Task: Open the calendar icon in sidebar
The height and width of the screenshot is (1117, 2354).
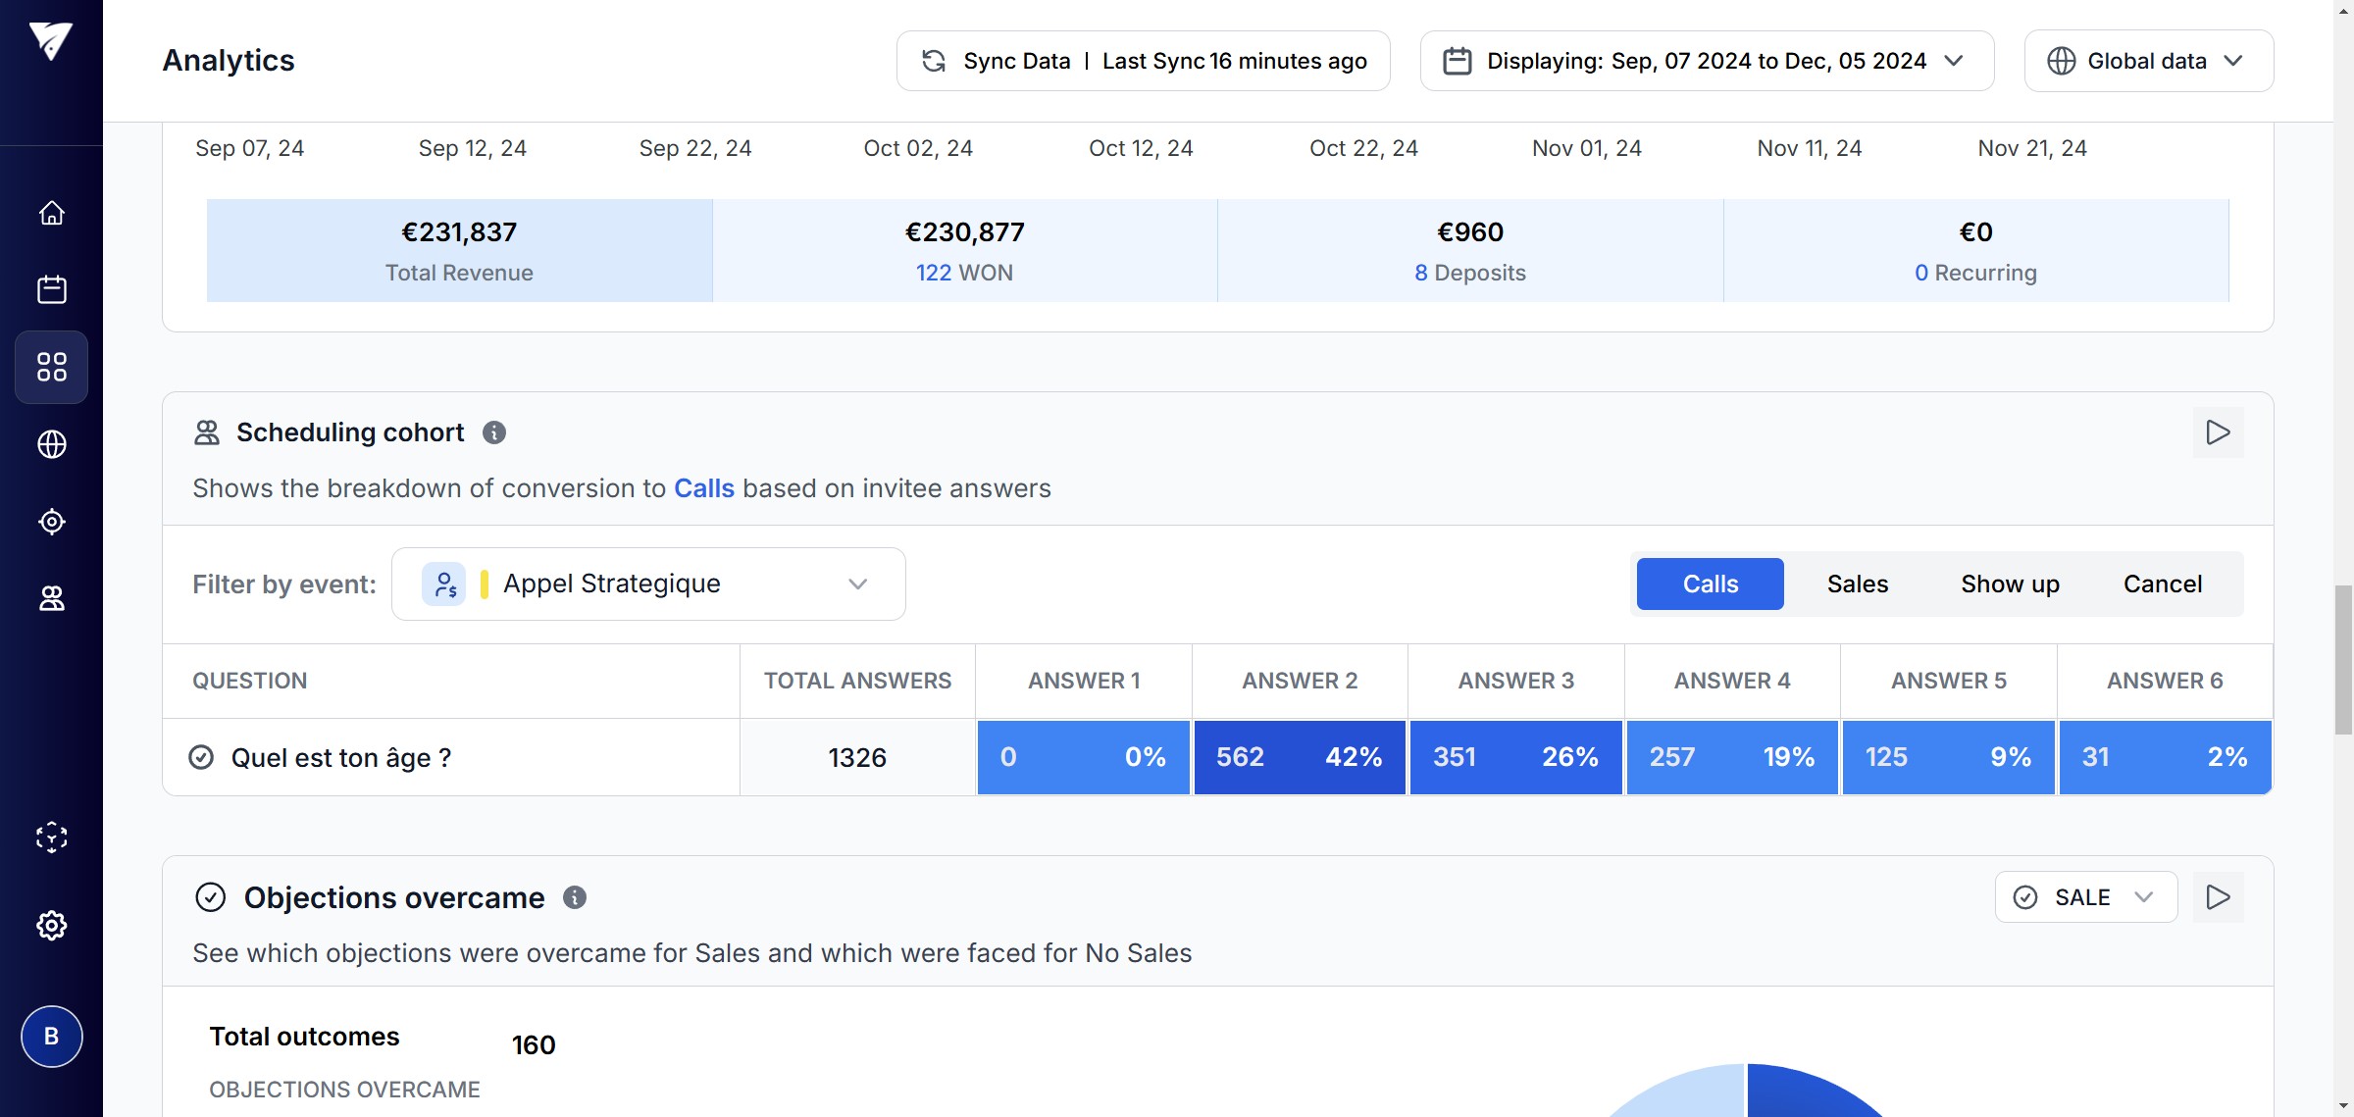Action: click(51, 289)
